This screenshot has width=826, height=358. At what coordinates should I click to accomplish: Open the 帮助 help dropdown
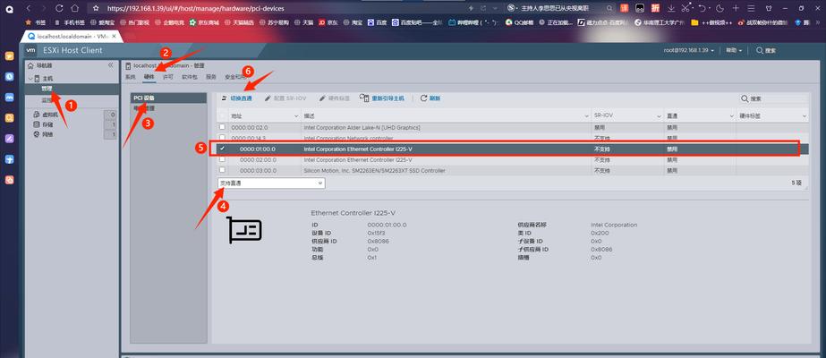[x=734, y=50]
